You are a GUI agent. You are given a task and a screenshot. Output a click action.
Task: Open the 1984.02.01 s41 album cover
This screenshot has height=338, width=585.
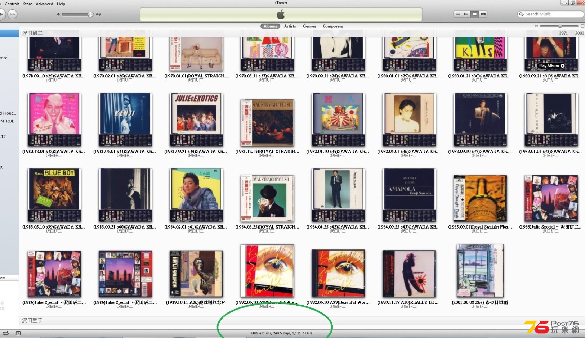click(x=196, y=195)
